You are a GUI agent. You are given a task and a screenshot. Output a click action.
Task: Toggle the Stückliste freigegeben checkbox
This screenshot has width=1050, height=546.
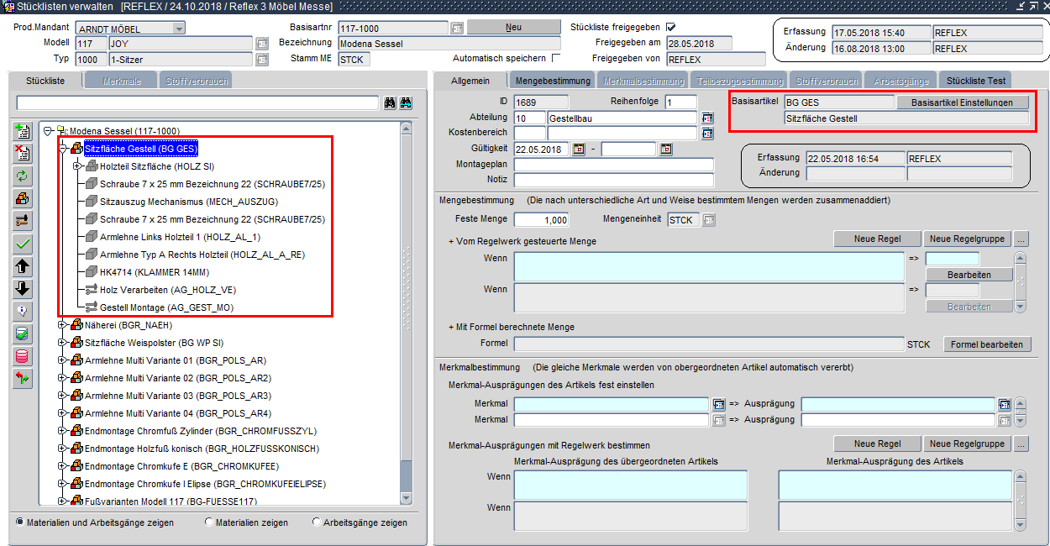click(670, 27)
